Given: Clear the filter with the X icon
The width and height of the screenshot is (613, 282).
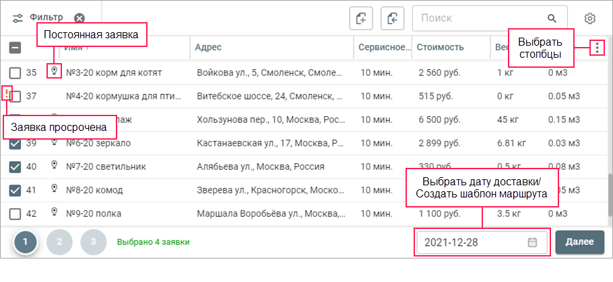Looking at the screenshot, I should (x=79, y=18).
